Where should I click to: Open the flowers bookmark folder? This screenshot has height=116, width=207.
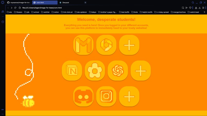point(18,12)
